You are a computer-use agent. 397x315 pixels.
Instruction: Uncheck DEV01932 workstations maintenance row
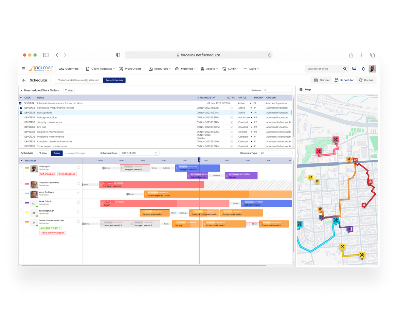[x=20, y=103]
